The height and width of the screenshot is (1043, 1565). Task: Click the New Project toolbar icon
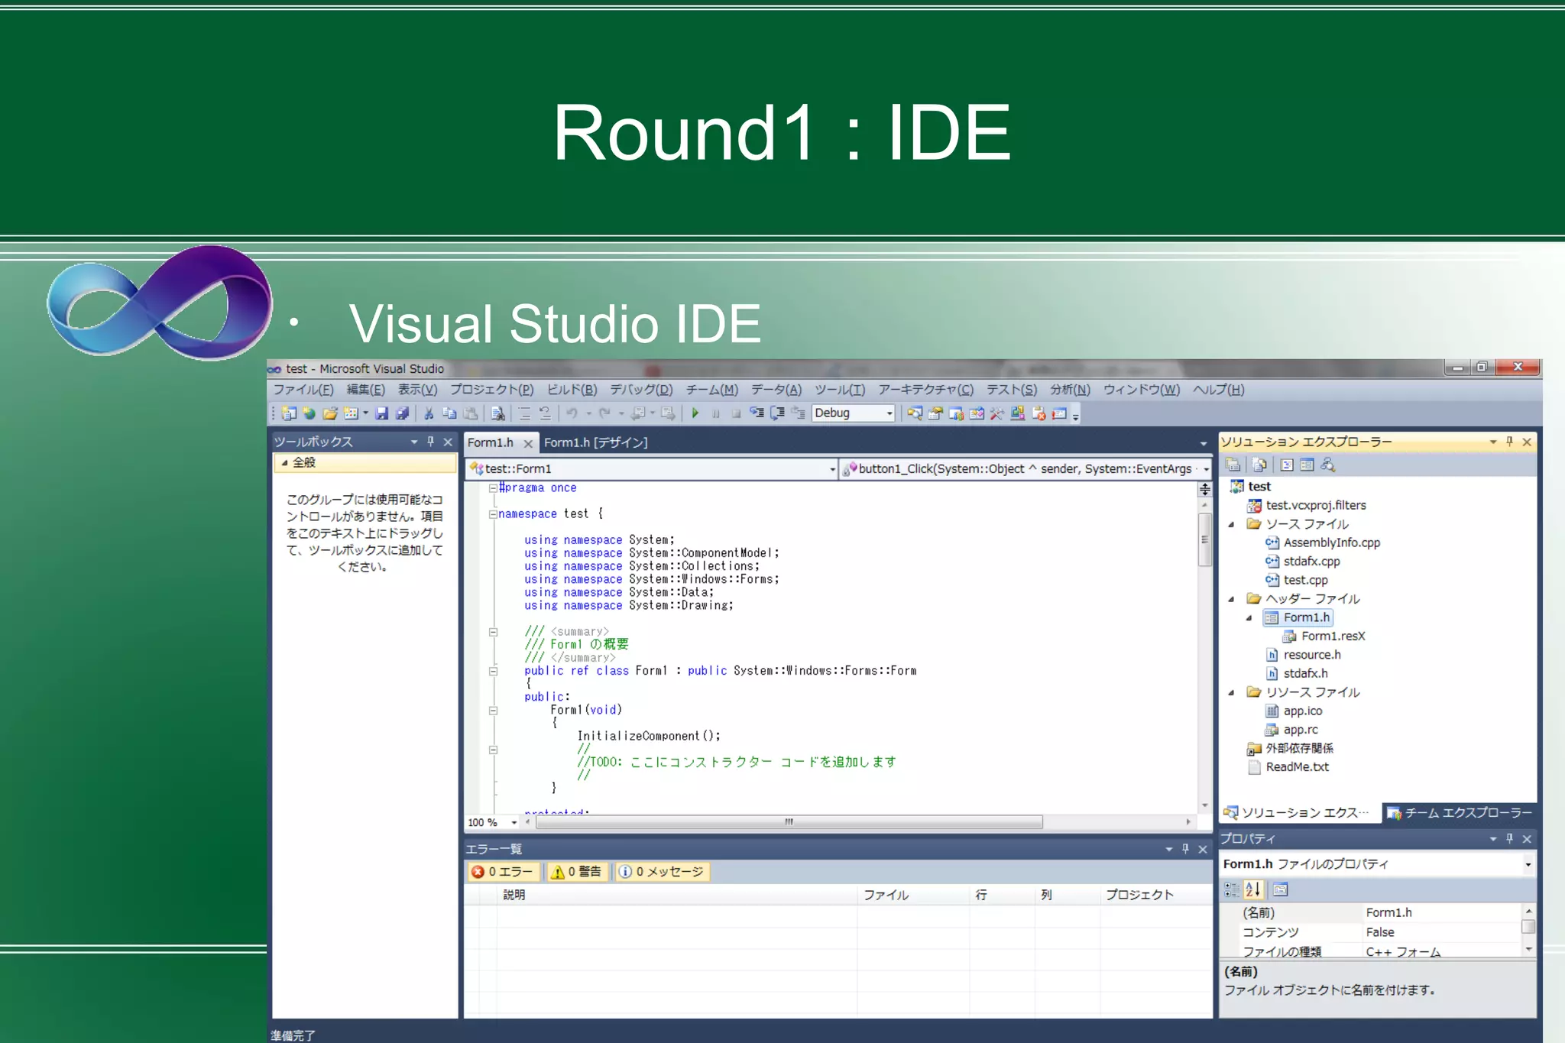point(289,413)
